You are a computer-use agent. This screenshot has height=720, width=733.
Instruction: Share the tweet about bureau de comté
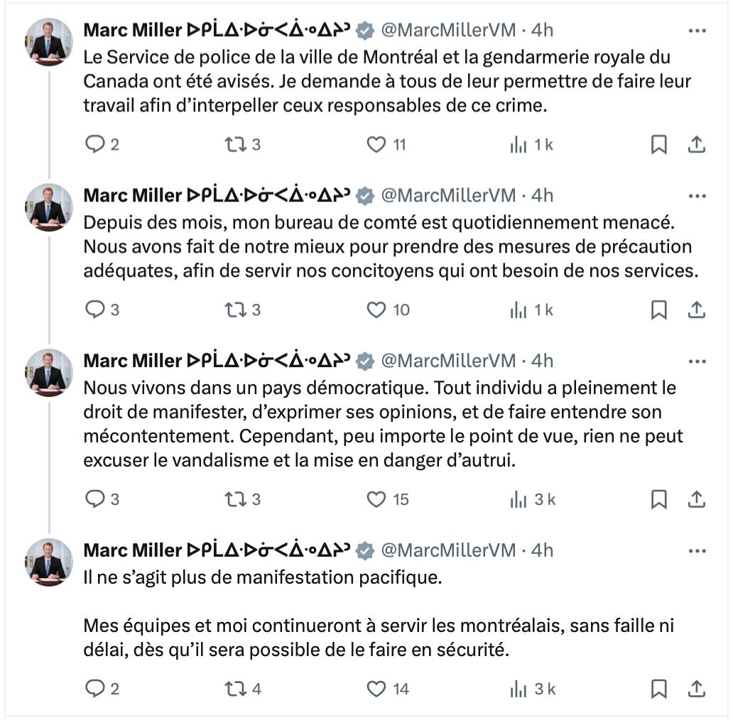click(x=697, y=310)
